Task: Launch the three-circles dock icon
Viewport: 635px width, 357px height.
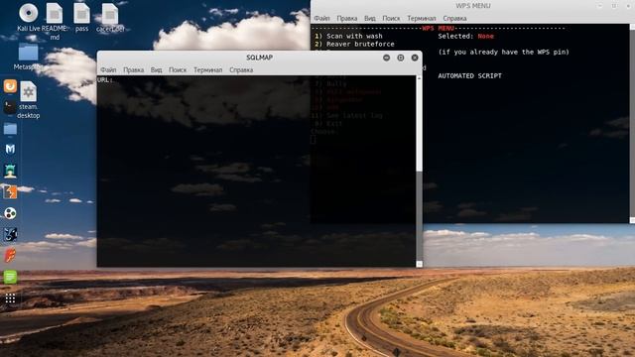Action: (10, 213)
